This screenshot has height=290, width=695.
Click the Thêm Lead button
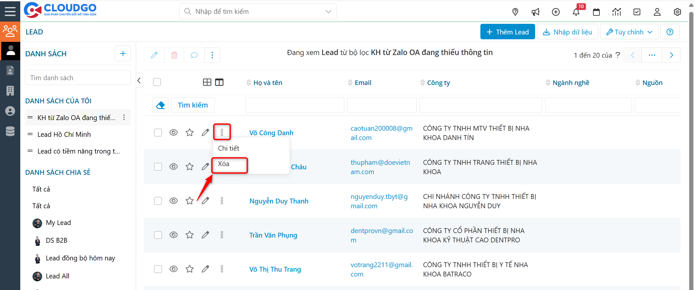point(507,32)
